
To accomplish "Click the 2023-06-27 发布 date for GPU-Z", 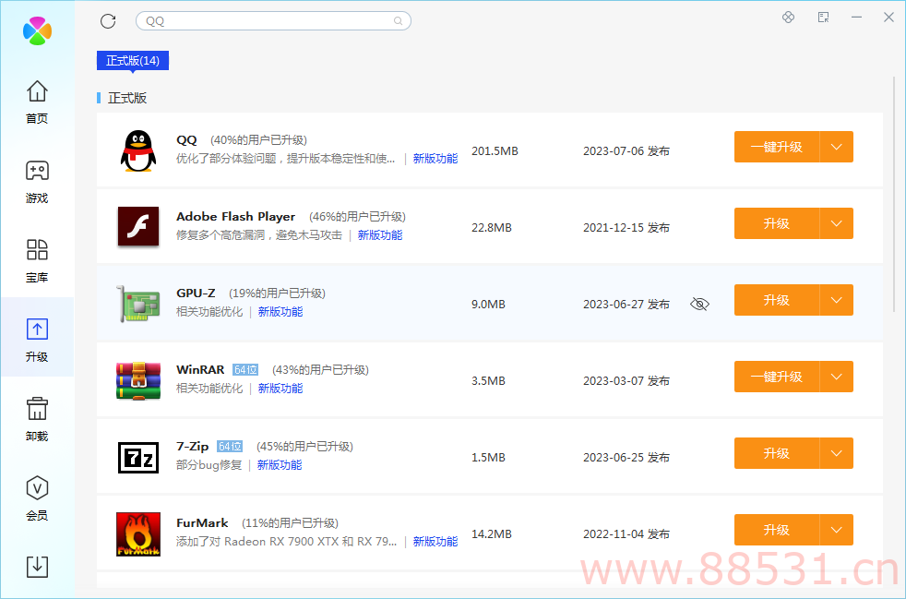I will tap(626, 305).
